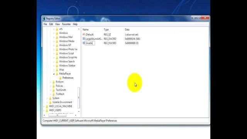The image size is (247, 139).
Task: Click the 0x000001f4 (500) data cell
Action: tap(132, 39)
